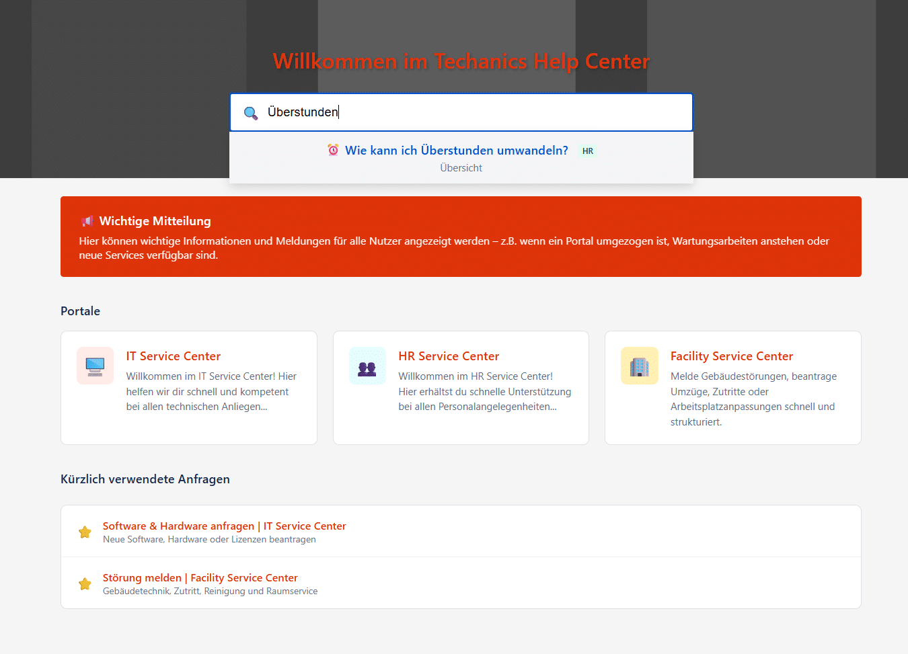
Task: Click the HR Service Center people icon
Action: click(367, 366)
